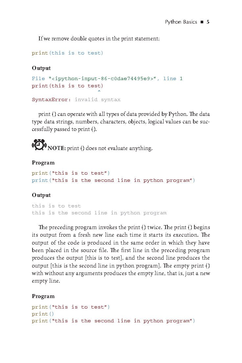Click the code line print(this is to test) at top
Screen dimensions: 242x363
pyautogui.click(x=67, y=53)
